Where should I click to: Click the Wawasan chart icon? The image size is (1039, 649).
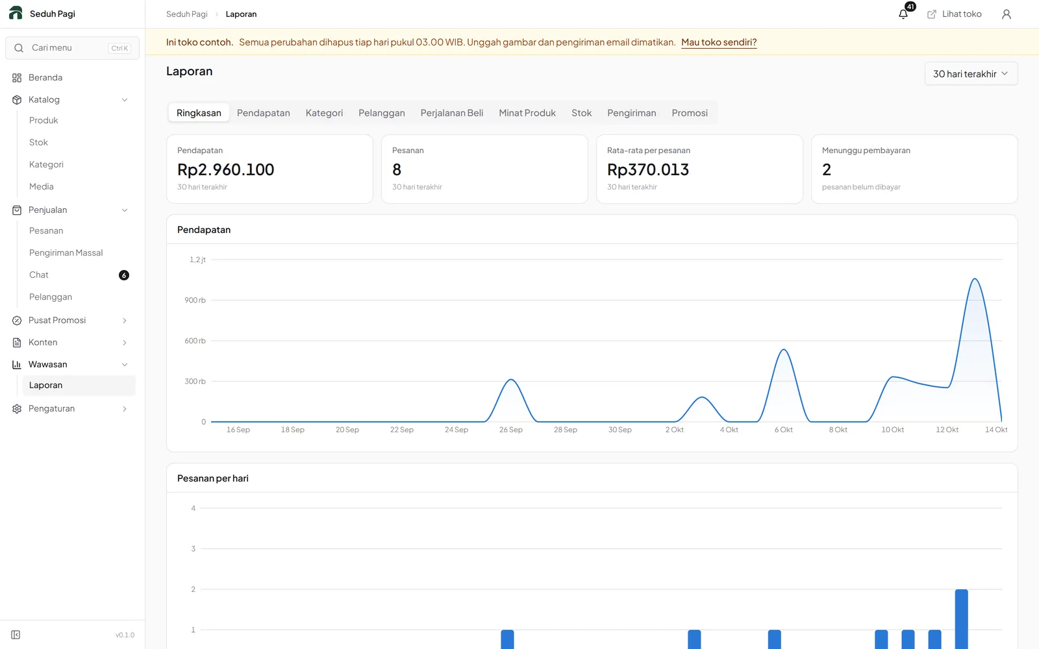[x=17, y=365]
